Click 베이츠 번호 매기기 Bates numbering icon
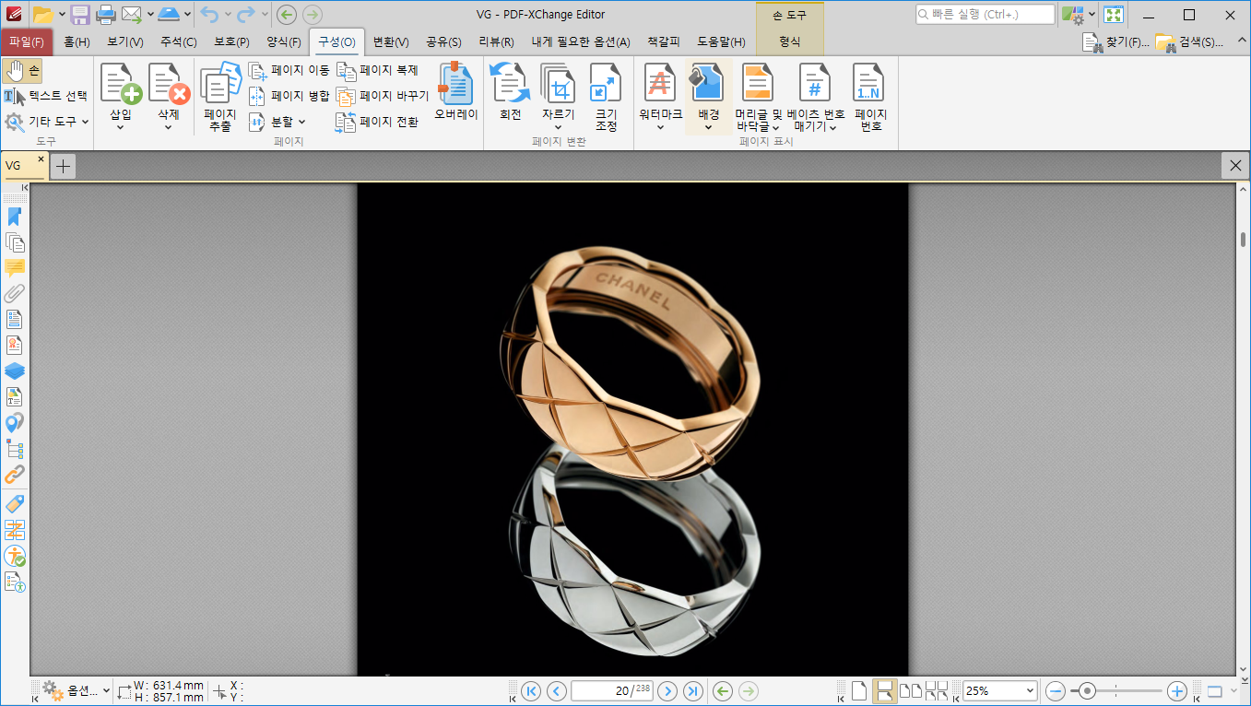1251x706 pixels. point(815,83)
